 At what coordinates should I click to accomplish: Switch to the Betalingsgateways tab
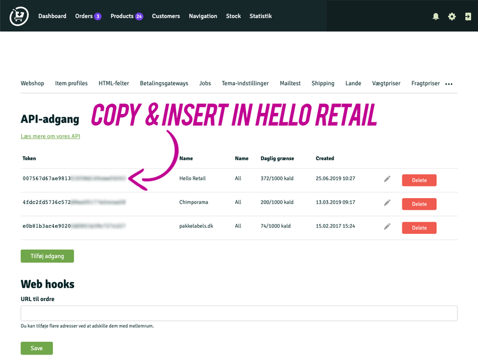point(164,83)
